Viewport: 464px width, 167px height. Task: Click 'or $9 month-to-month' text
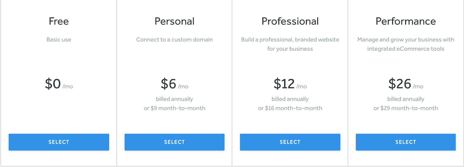[175, 108]
